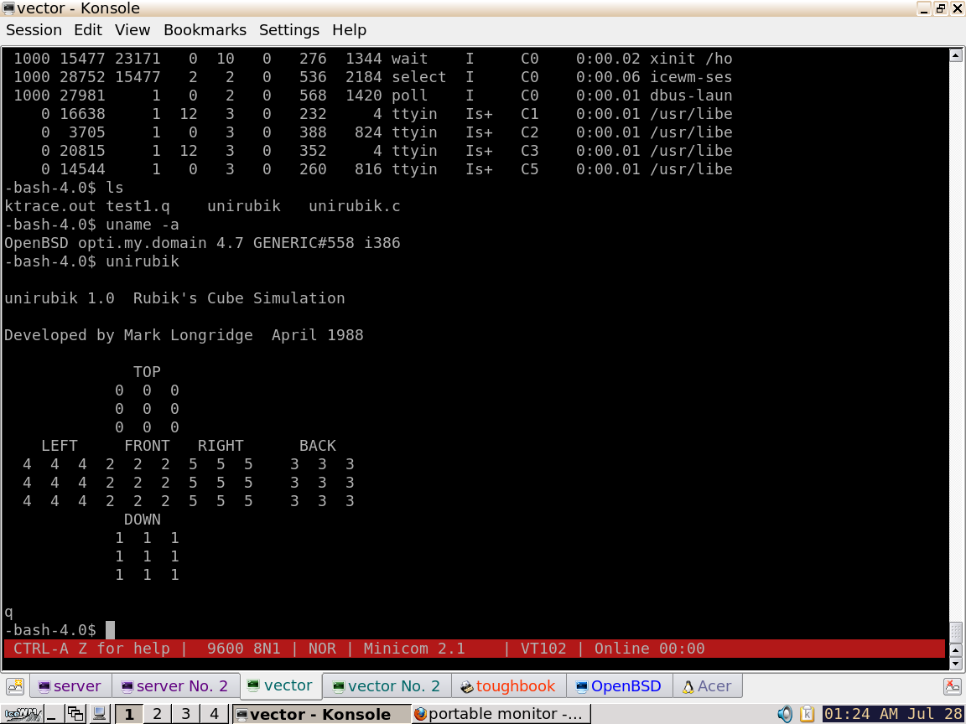
Task: Click the terminal scrollbar up arrow
Action: pyautogui.click(x=955, y=55)
